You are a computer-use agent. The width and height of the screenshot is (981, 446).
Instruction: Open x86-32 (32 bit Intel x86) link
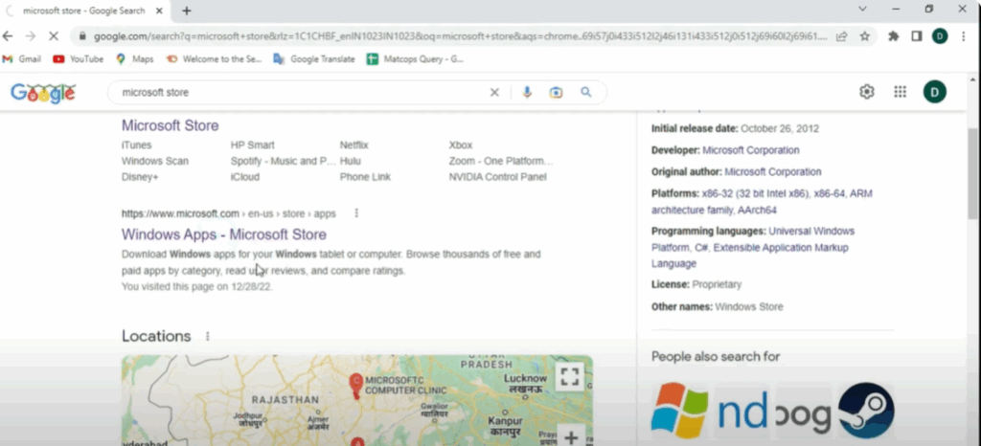pos(755,193)
